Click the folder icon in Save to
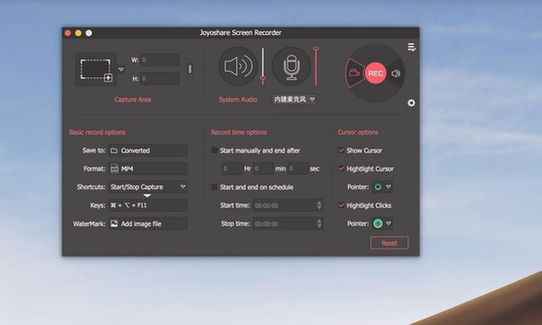 point(114,151)
